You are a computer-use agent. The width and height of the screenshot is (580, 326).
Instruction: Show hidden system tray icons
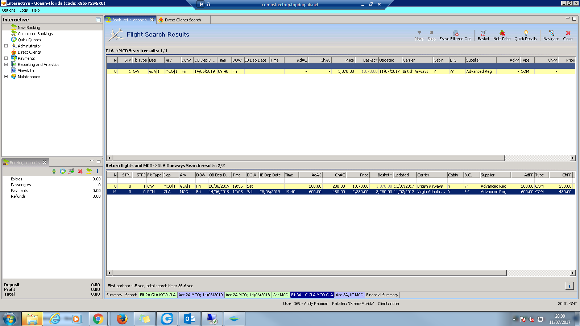(514, 319)
